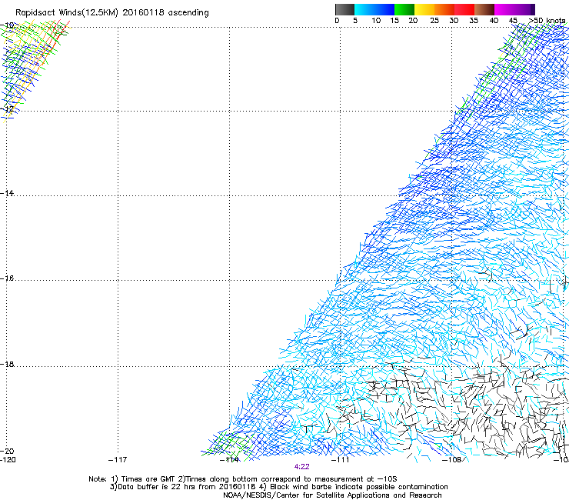The height and width of the screenshot is (500, 569).
Task: Click the legend value 10 label
Action: 376,21
